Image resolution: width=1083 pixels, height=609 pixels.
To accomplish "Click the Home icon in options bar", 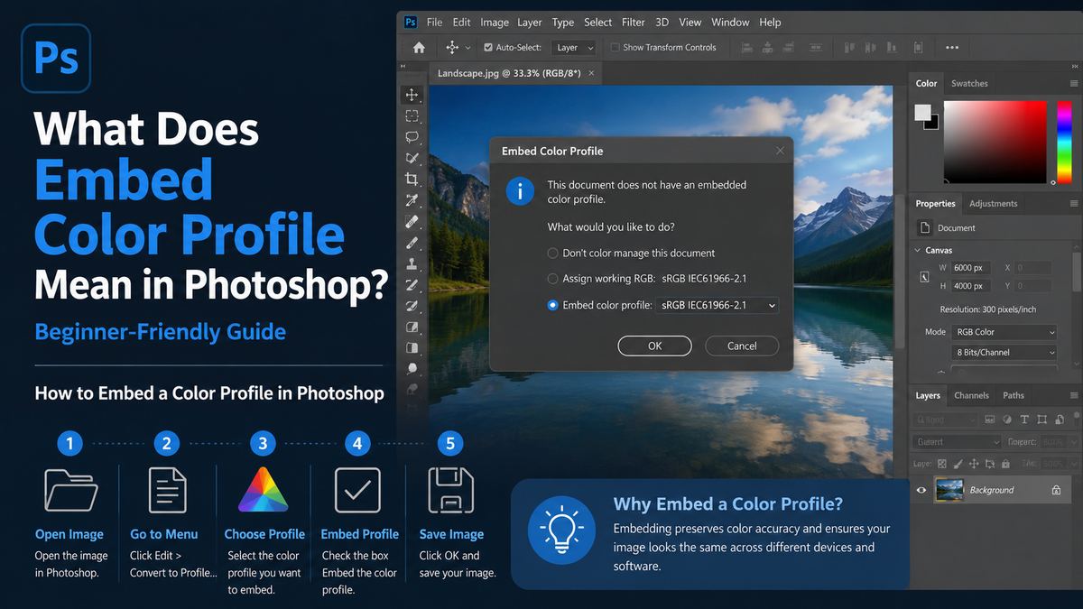I will click(419, 48).
